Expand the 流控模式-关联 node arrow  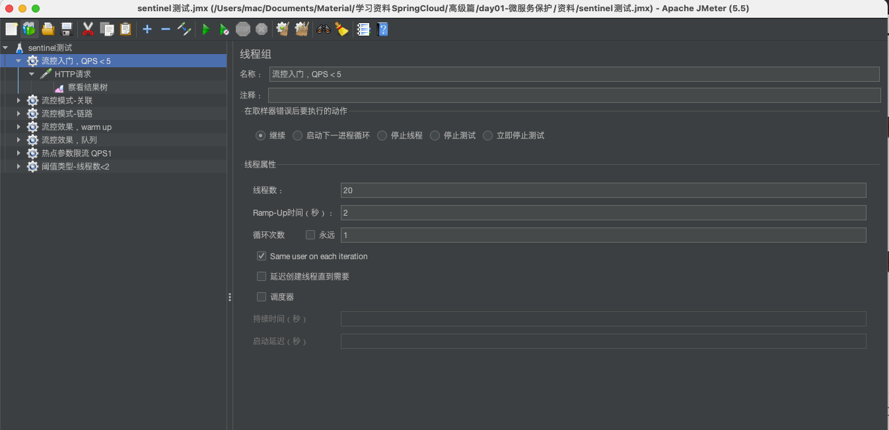click(x=18, y=100)
